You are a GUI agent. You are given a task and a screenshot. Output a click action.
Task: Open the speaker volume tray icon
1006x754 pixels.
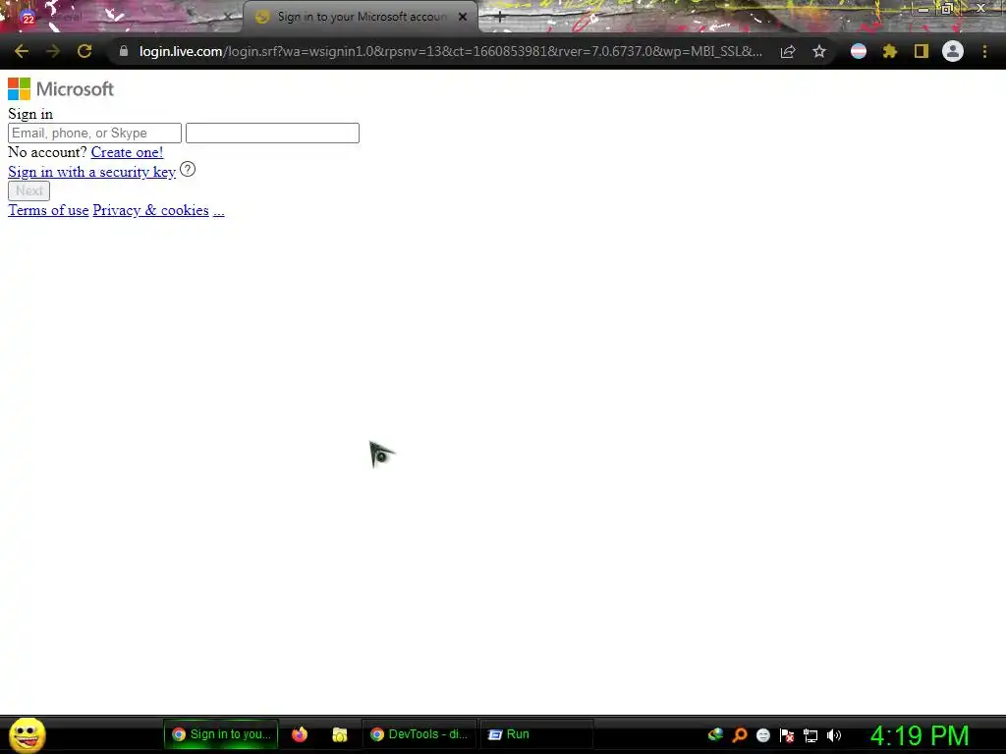click(834, 735)
